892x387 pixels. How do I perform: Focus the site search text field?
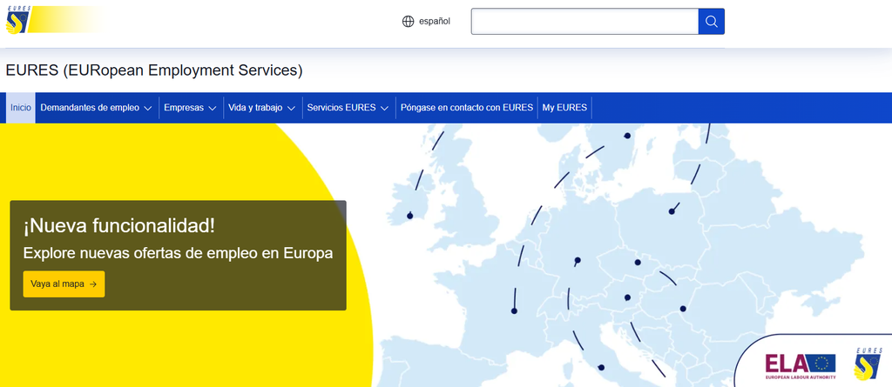(x=585, y=22)
